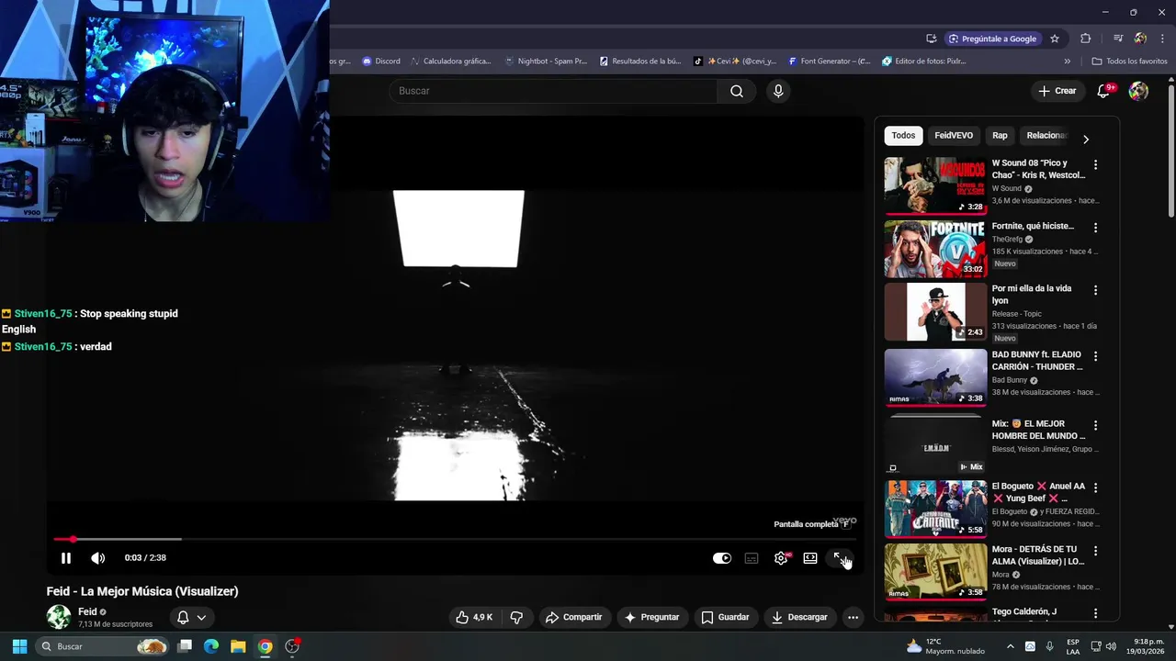Screen dimensions: 1176x661
Task: Open Todos los favoritos folder
Action: [x=1129, y=62]
